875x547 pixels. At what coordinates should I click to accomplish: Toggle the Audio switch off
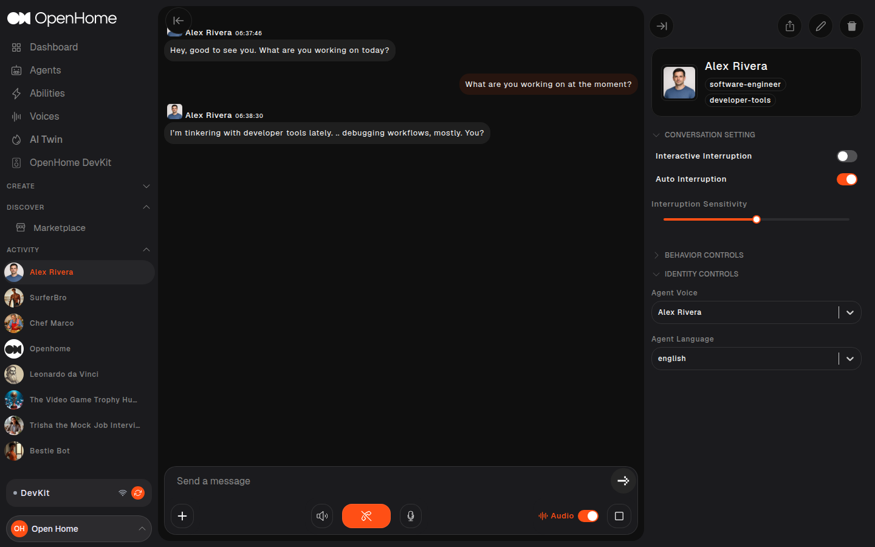(x=588, y=516)
